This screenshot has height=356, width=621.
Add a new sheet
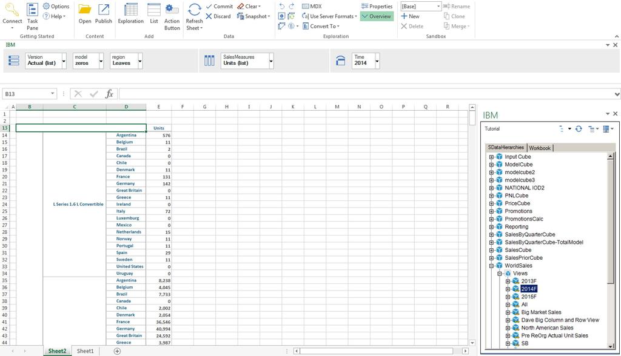click(117, 351)
